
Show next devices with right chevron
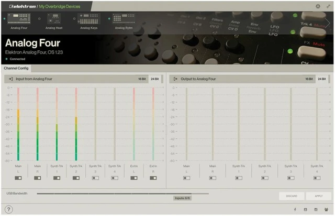pos(327,23)
